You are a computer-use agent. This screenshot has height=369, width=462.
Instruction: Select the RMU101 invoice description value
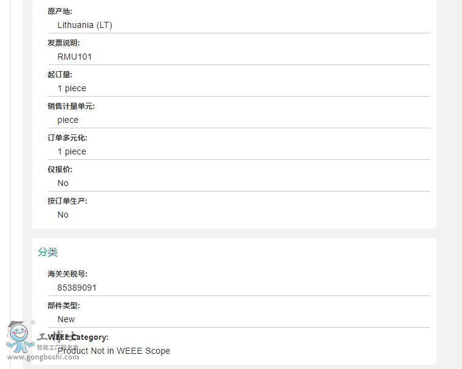75,57
